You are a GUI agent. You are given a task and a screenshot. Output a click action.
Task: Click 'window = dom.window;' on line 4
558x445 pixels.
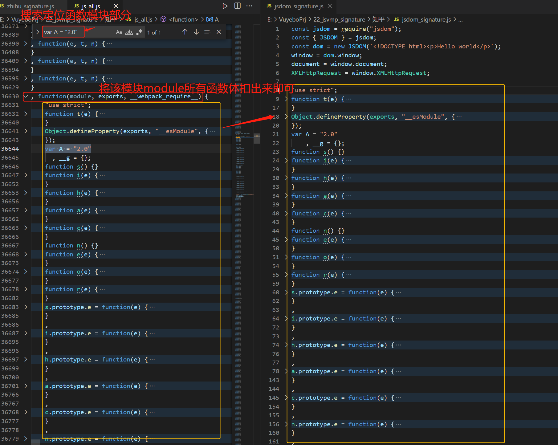click(x=327, y=55)
